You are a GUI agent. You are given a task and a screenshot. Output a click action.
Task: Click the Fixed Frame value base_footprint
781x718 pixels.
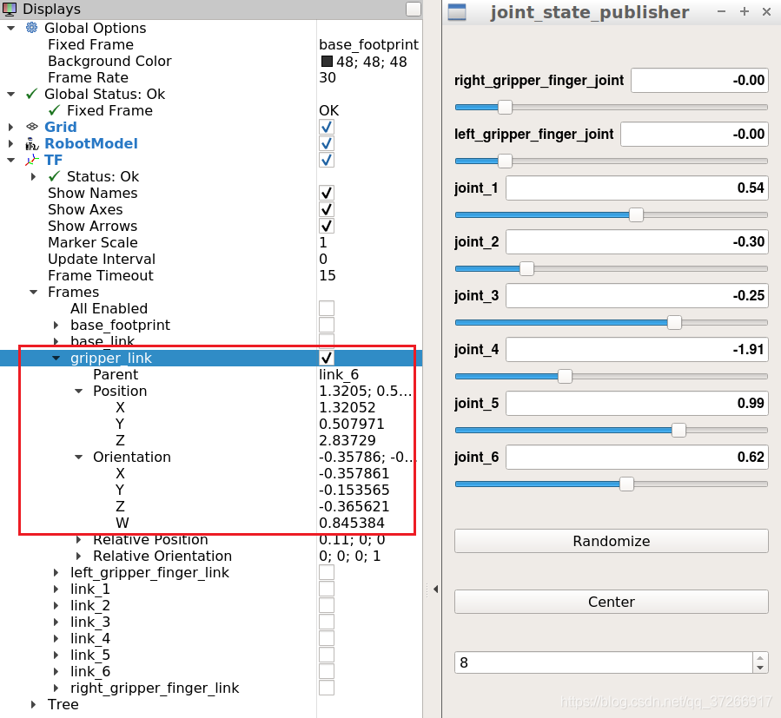point(368,44)
